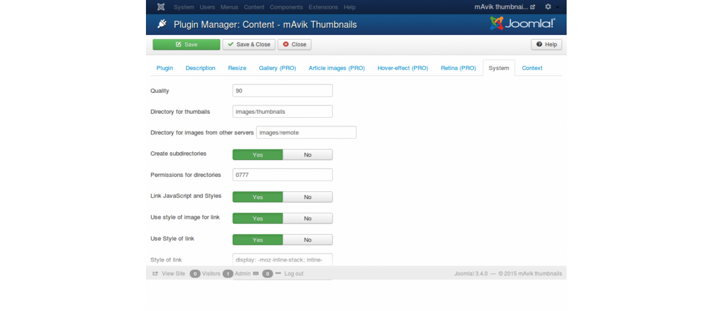
Task: Switch to the Retina (PRO) tab
Action: point(459,68)
